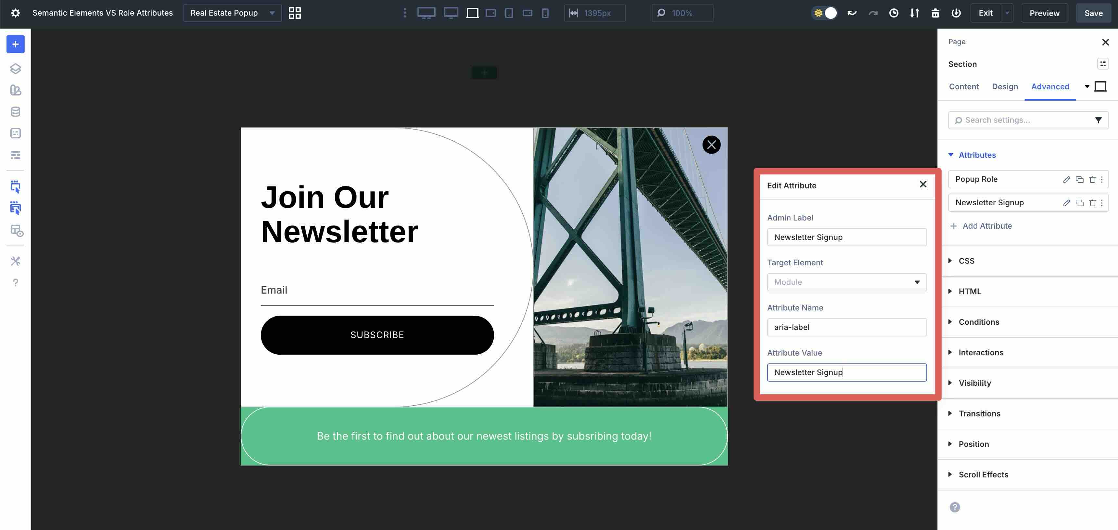Select the desktop preview view icon
This screenshot has width=1118, height=530.
tap(426, 13)
